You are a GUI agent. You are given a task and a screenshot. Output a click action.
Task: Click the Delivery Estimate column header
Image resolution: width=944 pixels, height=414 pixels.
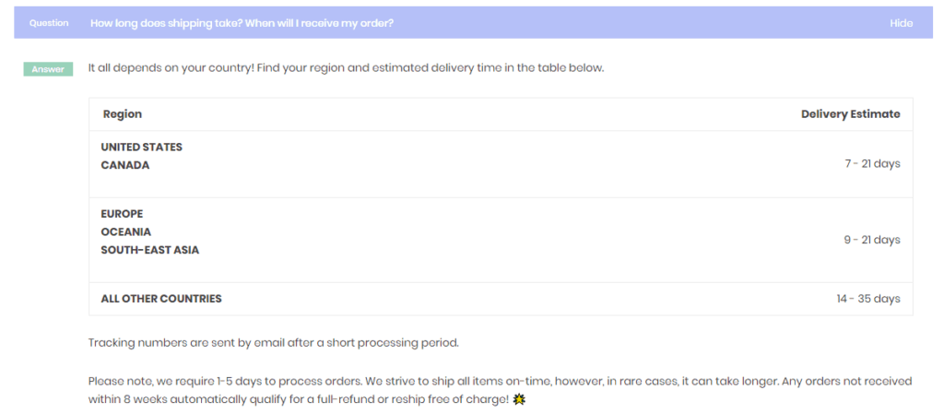tap(851, 114)
